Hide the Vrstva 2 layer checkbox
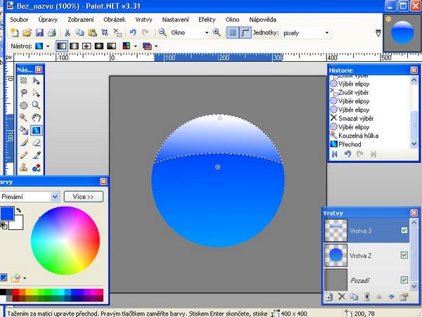The image size is (422, 317). [403, 254]
